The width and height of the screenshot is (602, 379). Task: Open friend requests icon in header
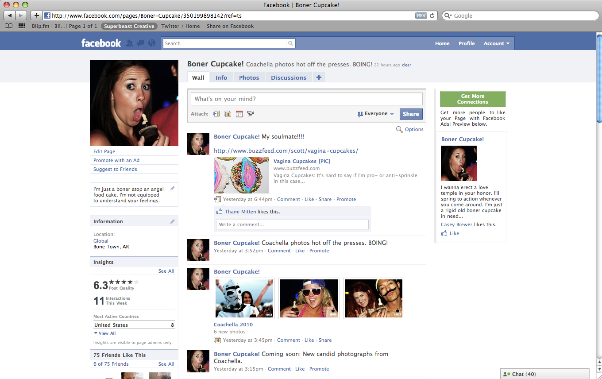pos(129,43)
